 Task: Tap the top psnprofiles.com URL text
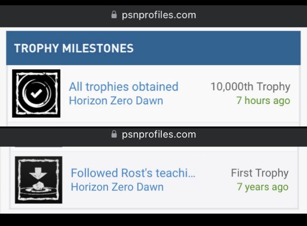tap(159, 15)
